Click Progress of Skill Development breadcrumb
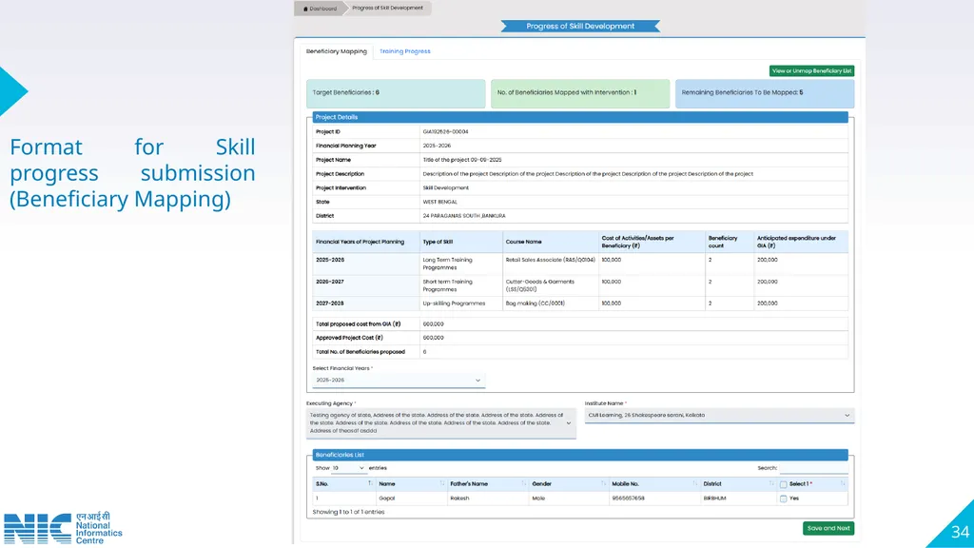This screenshot has width=974, height=548. [388, 8]
